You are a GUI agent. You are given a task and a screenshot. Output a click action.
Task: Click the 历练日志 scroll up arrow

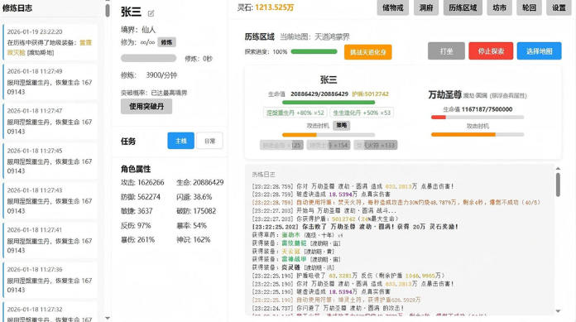[558, 168]
